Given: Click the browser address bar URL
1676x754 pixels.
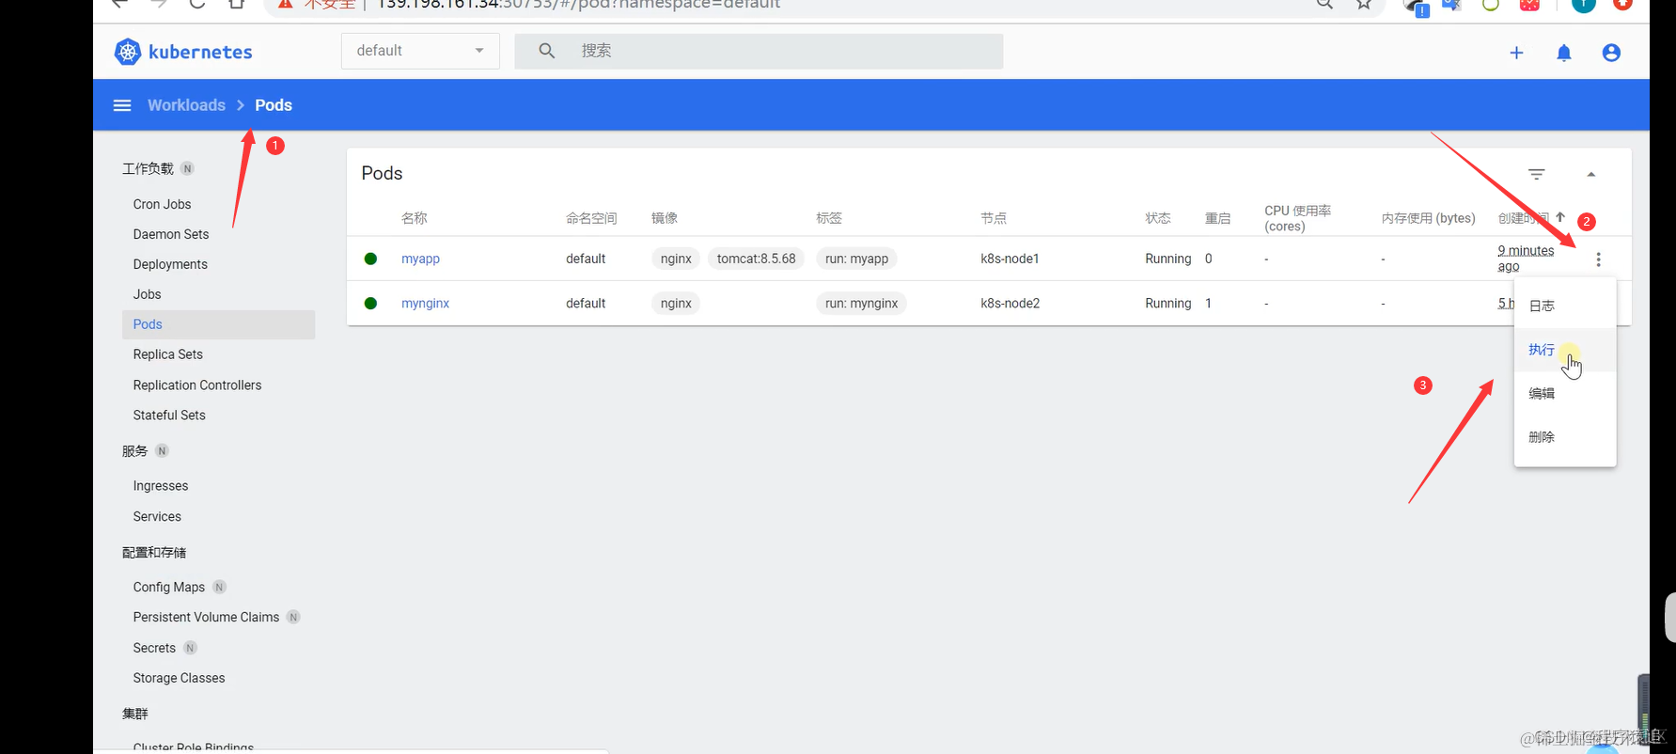Looking at the screenshot, I should point(578,5).
